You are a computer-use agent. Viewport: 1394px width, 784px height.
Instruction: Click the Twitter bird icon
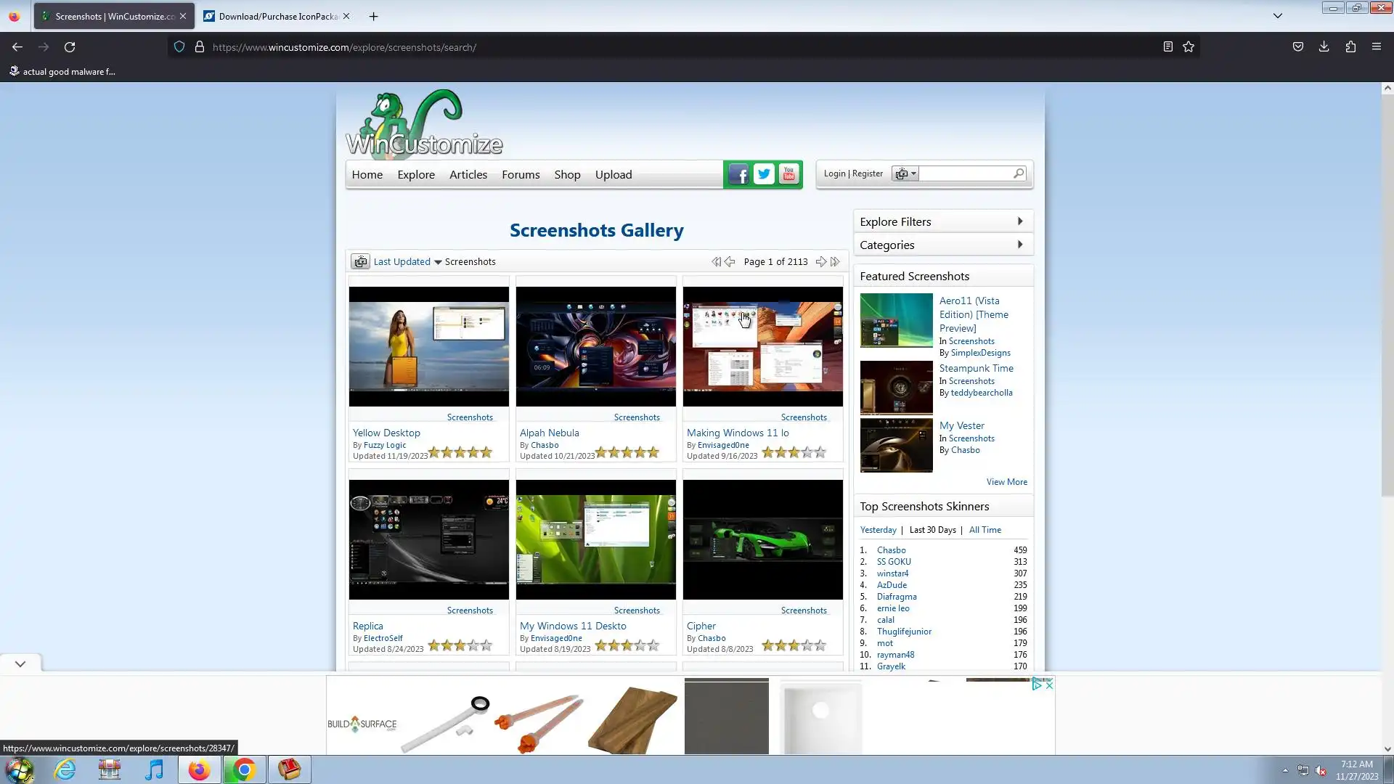tap(764, 174)
